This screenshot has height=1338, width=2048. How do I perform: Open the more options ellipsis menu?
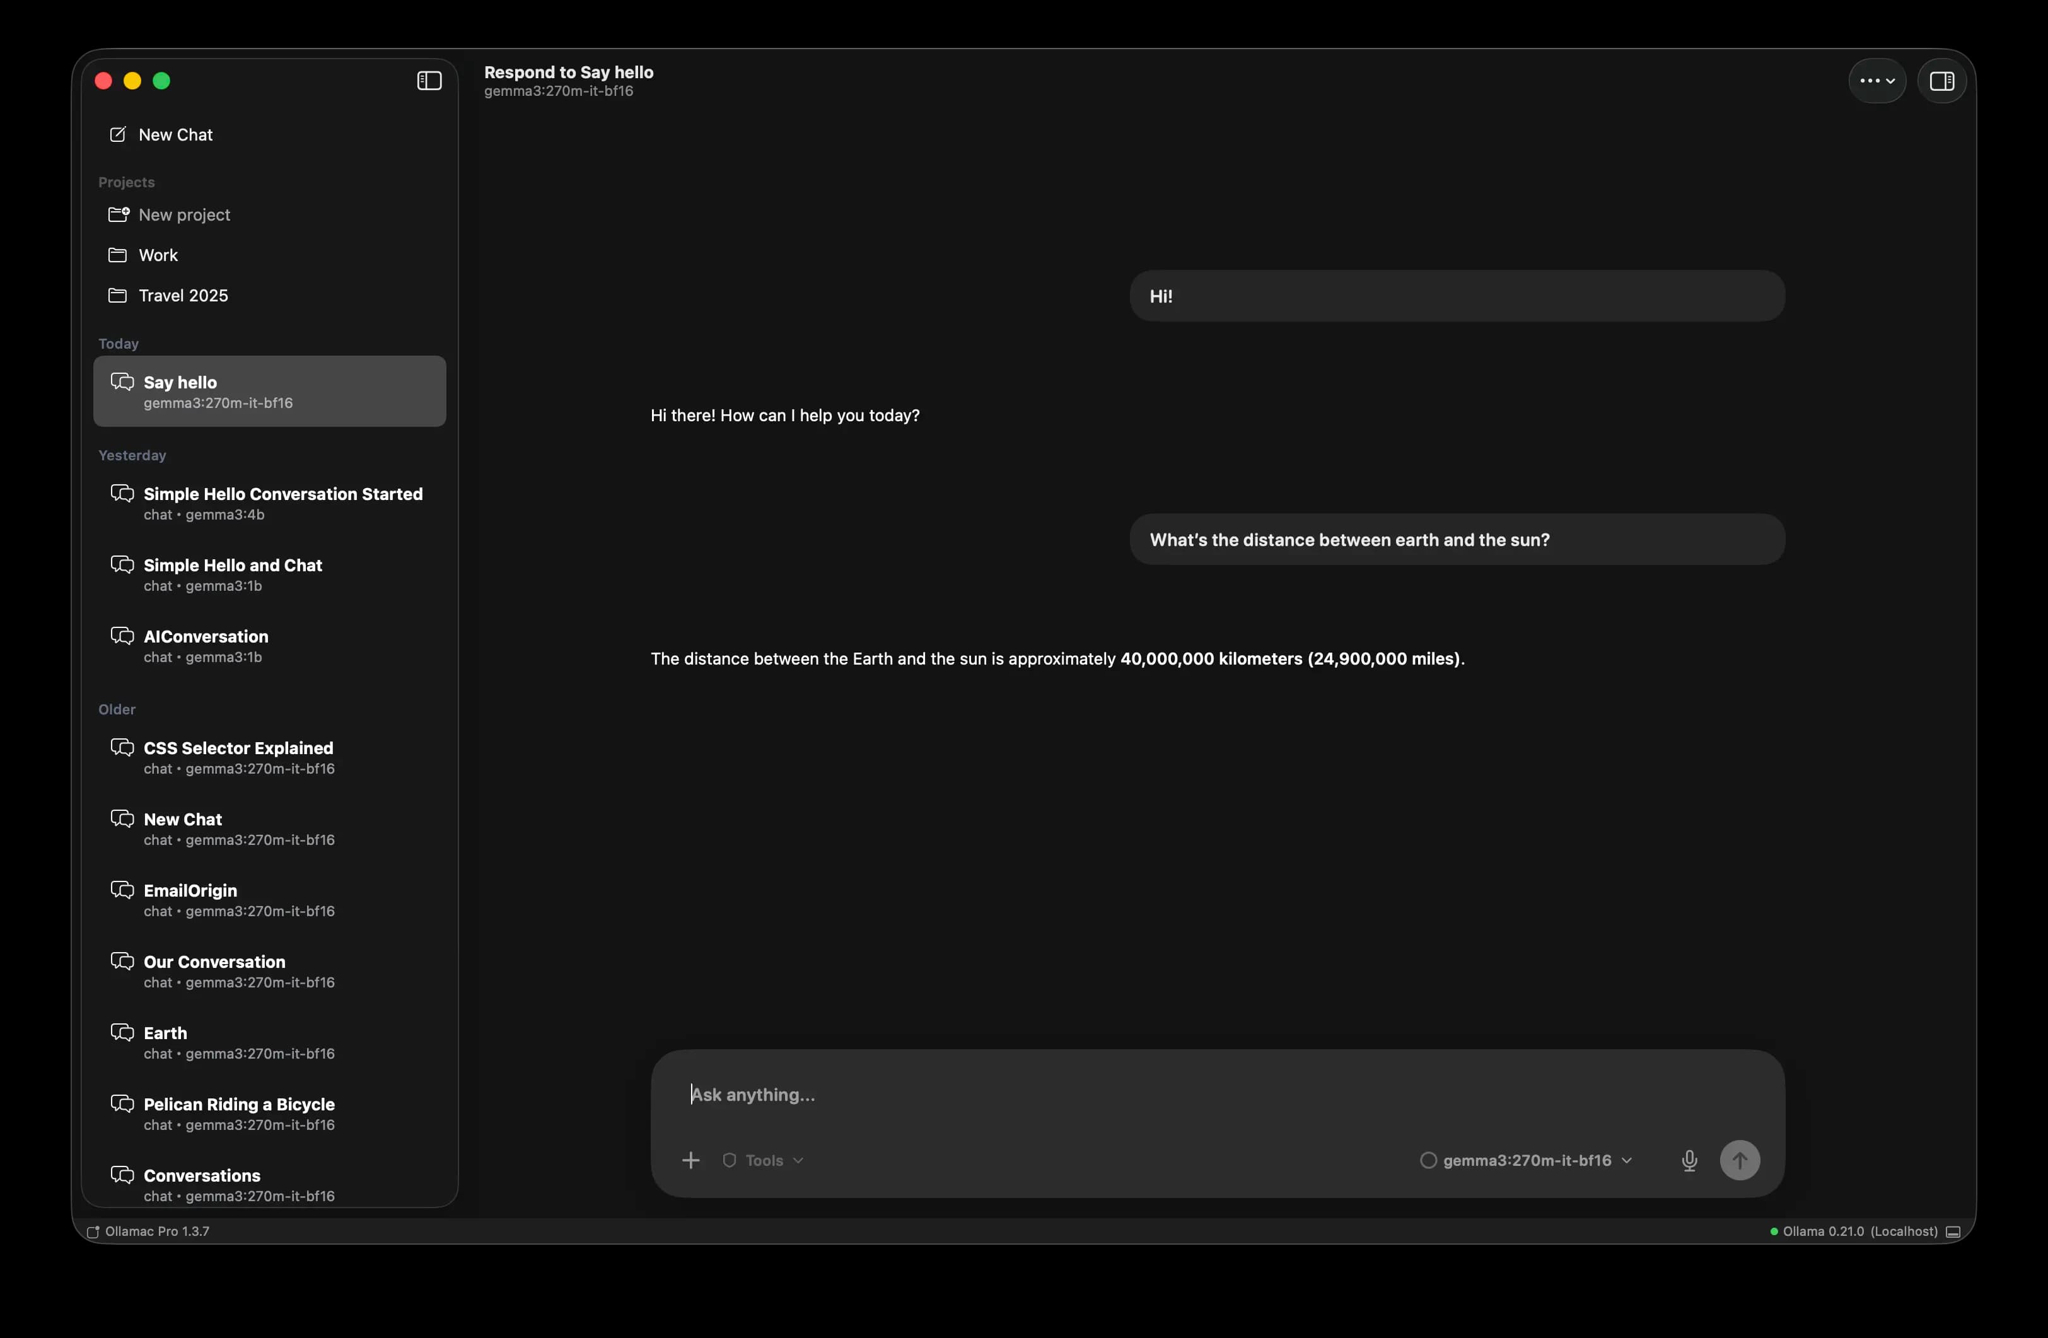click(1876, 81)
